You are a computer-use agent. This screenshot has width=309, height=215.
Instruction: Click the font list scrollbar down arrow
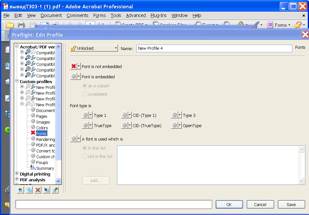(x=302, y=180)
